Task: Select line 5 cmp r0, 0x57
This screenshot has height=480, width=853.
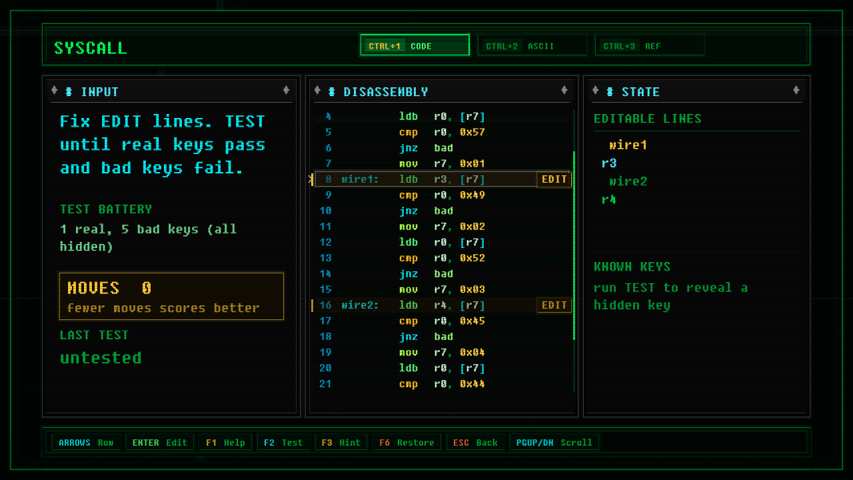Action: pyautogui.click(x=442, y=132)
